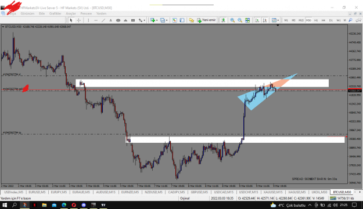This screenshot has width=363, height=209.
Task: Select the cursor arrow tool
Action: 71,20
